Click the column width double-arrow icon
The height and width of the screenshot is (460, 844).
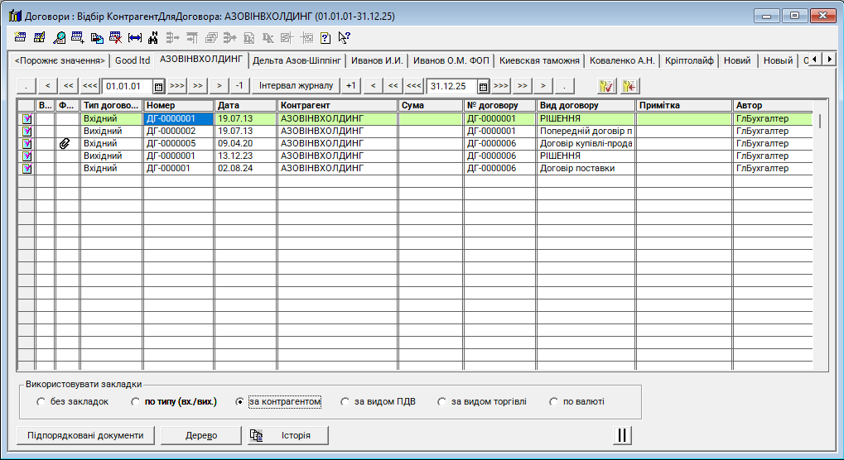coord(135,37)
